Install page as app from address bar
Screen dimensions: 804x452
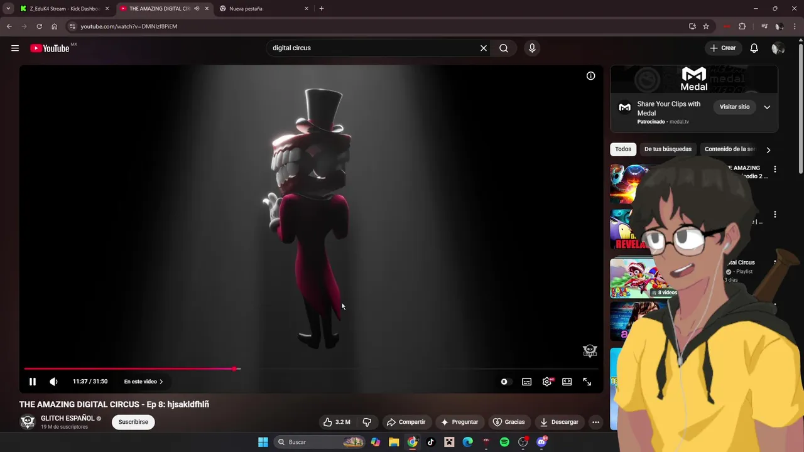point(692,26)
